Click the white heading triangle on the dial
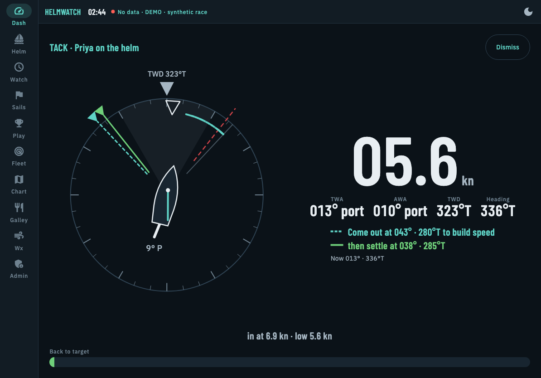Screen dimensions: 541x378 [x=173, y=107]
